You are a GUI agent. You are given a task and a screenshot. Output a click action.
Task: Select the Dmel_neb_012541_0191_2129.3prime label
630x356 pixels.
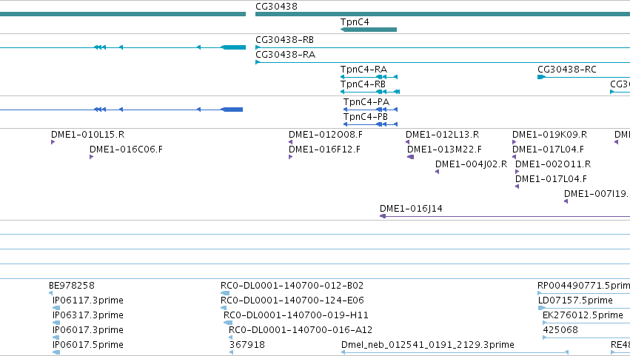point(427,345)
